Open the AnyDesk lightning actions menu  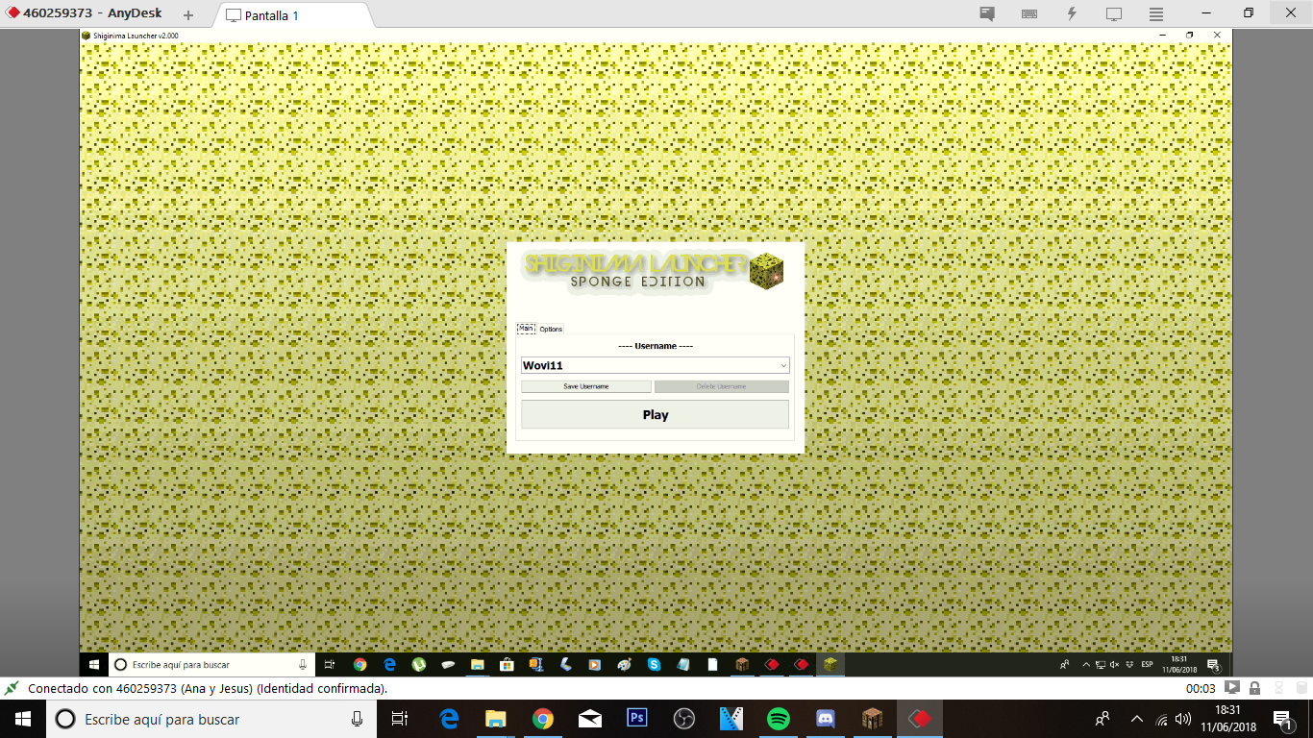pos(1072,13)
